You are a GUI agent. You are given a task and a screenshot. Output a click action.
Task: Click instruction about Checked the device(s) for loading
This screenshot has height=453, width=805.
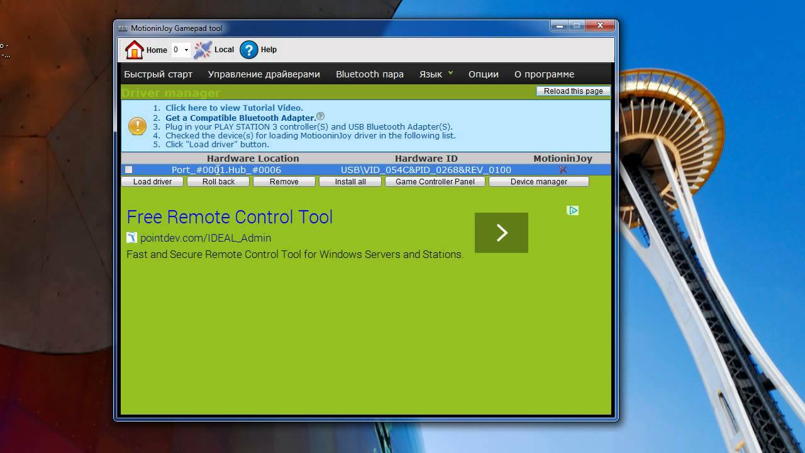tap(310, 135)
